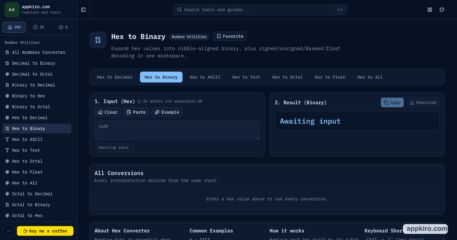Open Binary to Decimal in sidebar

click(x=37, y=85)
